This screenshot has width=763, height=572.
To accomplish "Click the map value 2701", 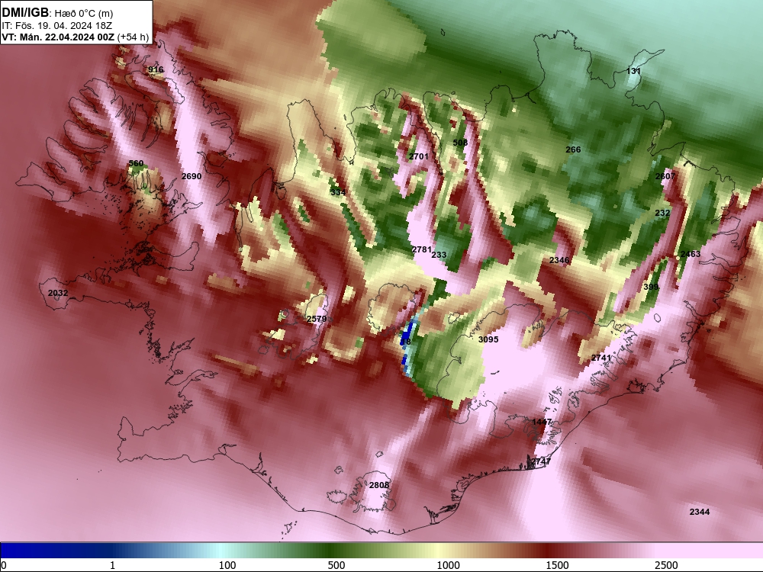I will click(x=418, y=156).
